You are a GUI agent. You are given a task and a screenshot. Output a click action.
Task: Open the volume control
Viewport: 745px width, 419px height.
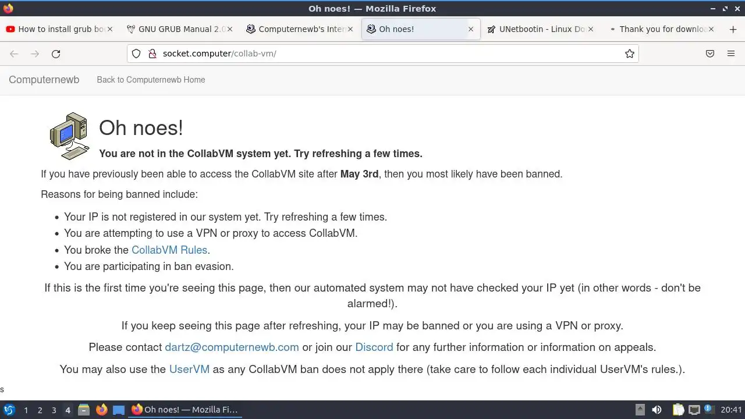(657, 410)
